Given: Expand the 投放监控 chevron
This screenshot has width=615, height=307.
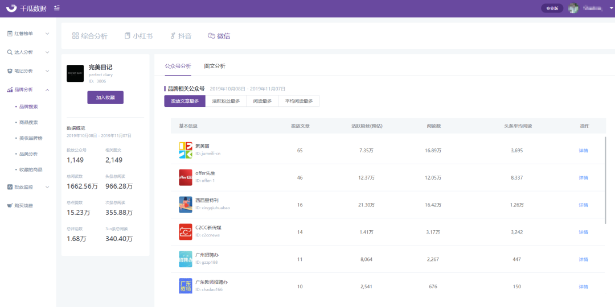Looking at the screenshot, I should [47, 187].
